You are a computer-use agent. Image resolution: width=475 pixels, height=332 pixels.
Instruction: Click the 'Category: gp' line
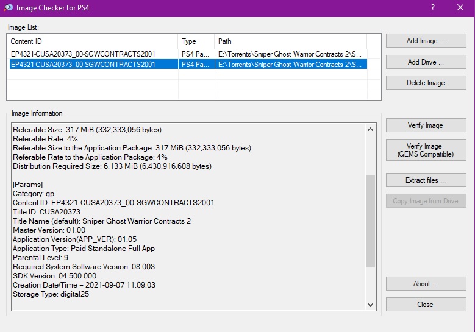[34, 193]
